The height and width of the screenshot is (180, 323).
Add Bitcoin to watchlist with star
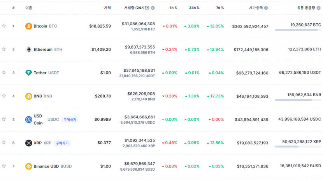[x=4, y=26]
